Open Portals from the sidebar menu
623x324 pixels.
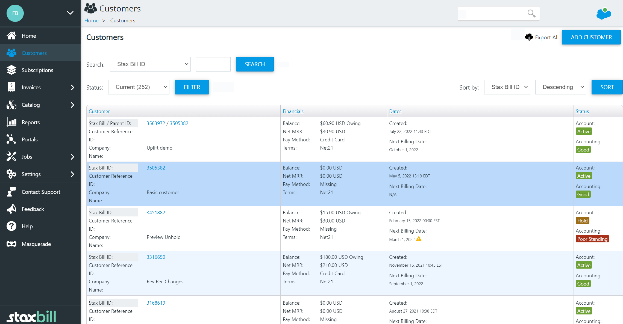pos(40,139)
